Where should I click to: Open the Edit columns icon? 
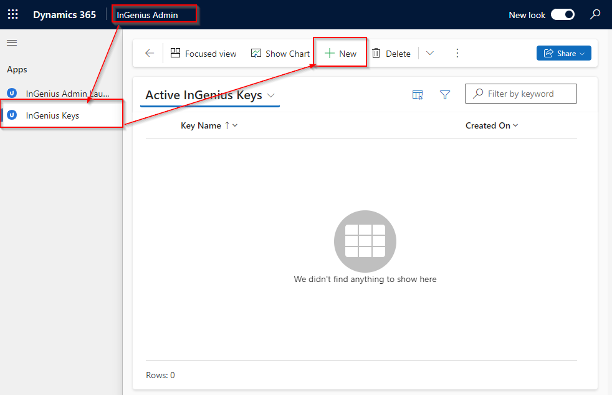pyautogui.click(x=418, y=94)
